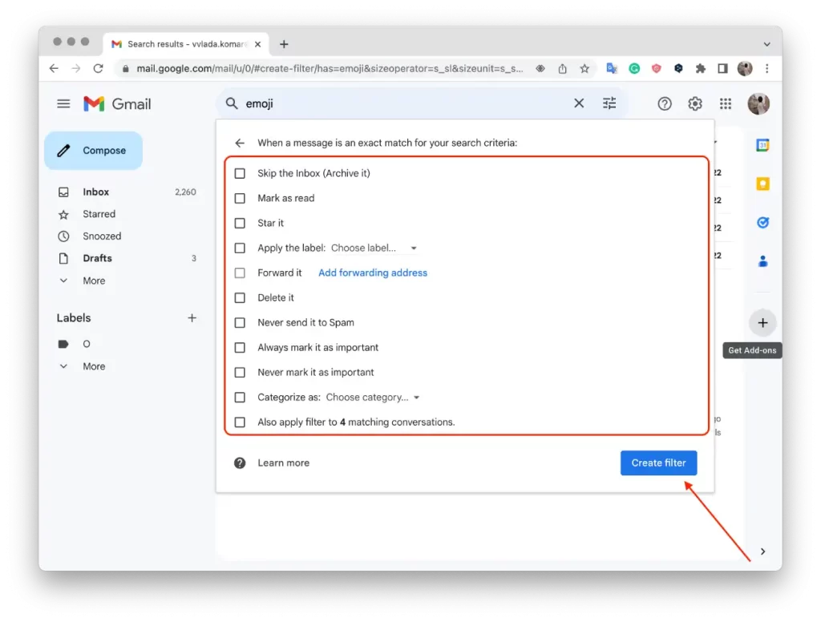
Task: Open the Gmail main menu hamburger
Action: tap(63, 103)
